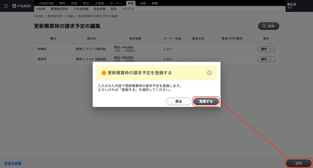Switch to the オーナー tab
The width and height of the screenshot is (313, 168).
(116, 3)
